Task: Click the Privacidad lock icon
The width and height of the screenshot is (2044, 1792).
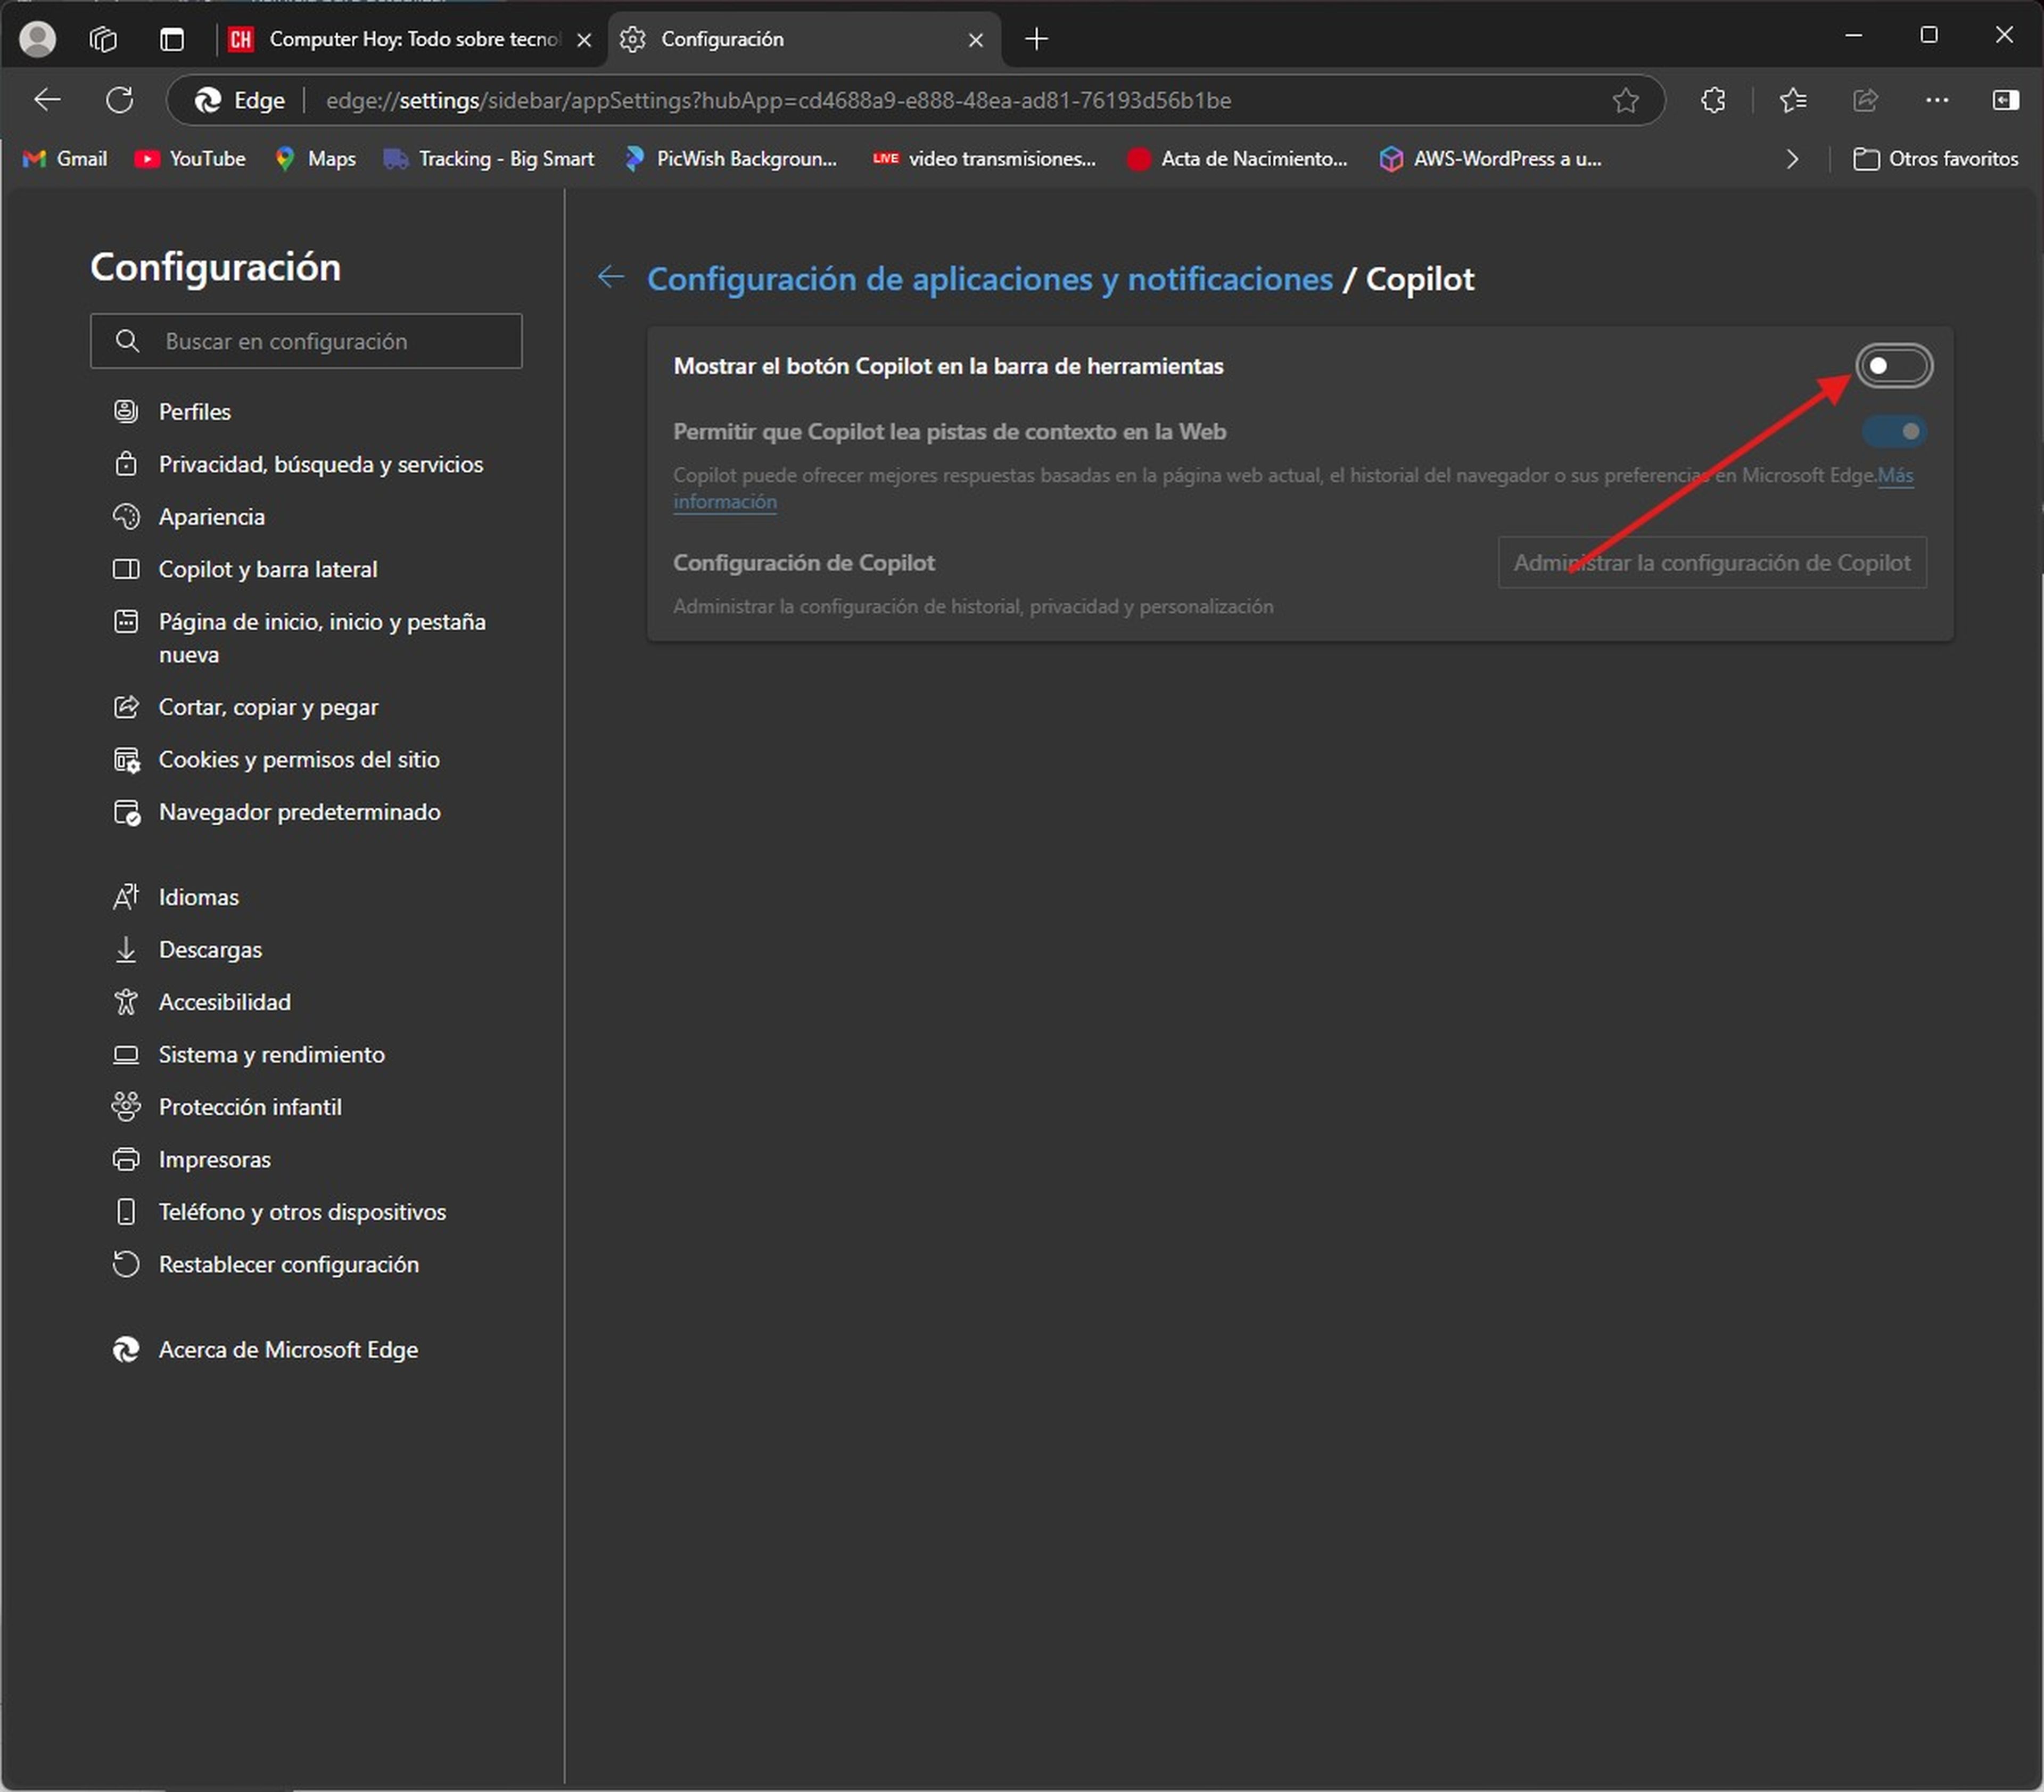Action: click(126, 464)
